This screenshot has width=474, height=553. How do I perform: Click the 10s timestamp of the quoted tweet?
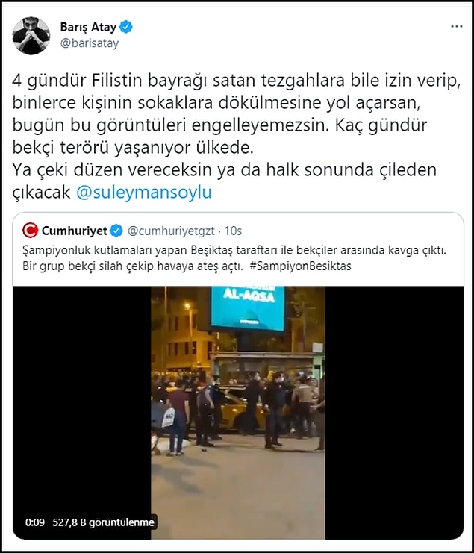(x=233, y=231)
